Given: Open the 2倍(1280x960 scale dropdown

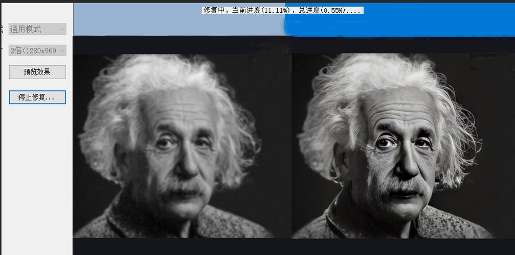Looking at the screenshot, I should 37,50.
